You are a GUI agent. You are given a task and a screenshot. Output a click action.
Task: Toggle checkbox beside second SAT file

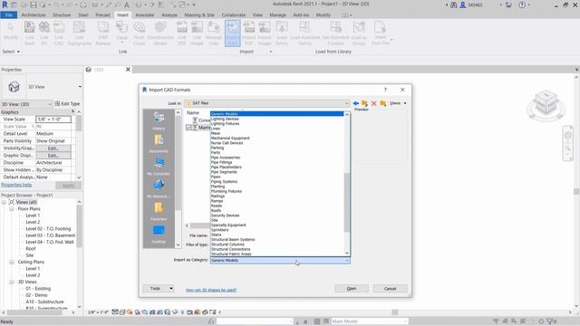[x=188, y=127]
